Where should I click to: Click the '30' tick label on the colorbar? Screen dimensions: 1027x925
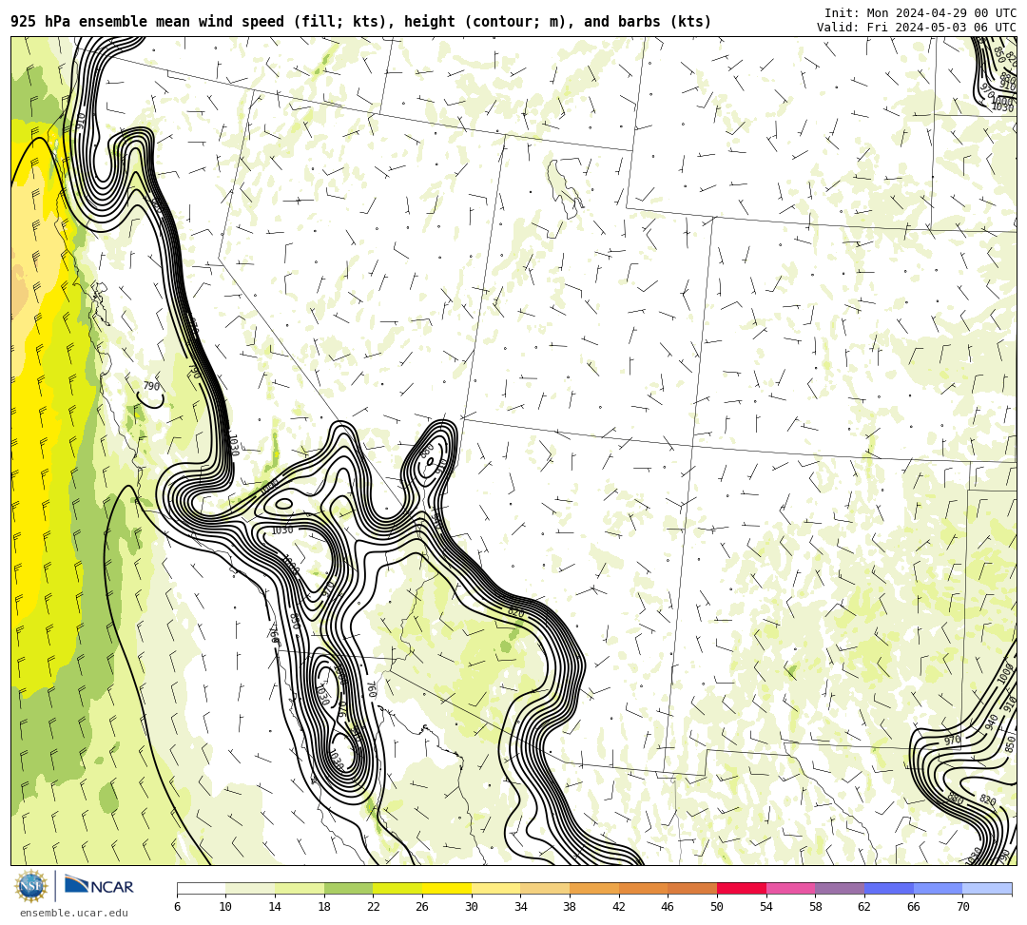tap(472, 907)
